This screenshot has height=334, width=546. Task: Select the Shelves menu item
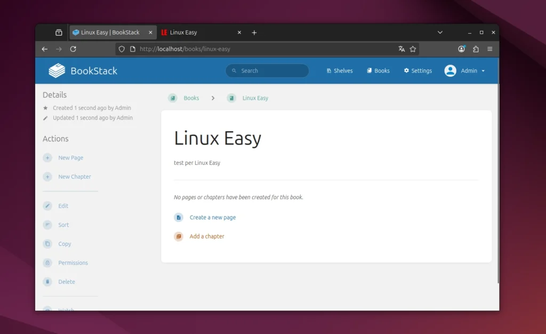[x=339, y=70]
